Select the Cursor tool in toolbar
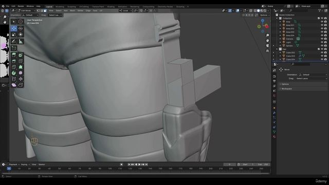Viewport: 329px width, 185px height. [x=21, y=22]
